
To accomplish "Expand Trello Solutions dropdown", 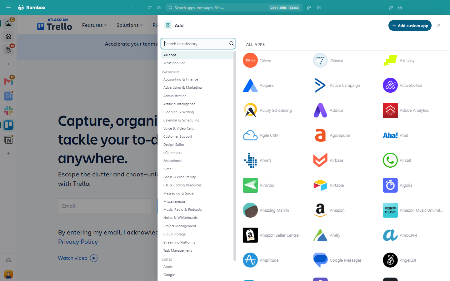I will 129,25.
